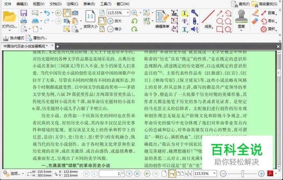Click the Find (查找) button

pos(240,4)
